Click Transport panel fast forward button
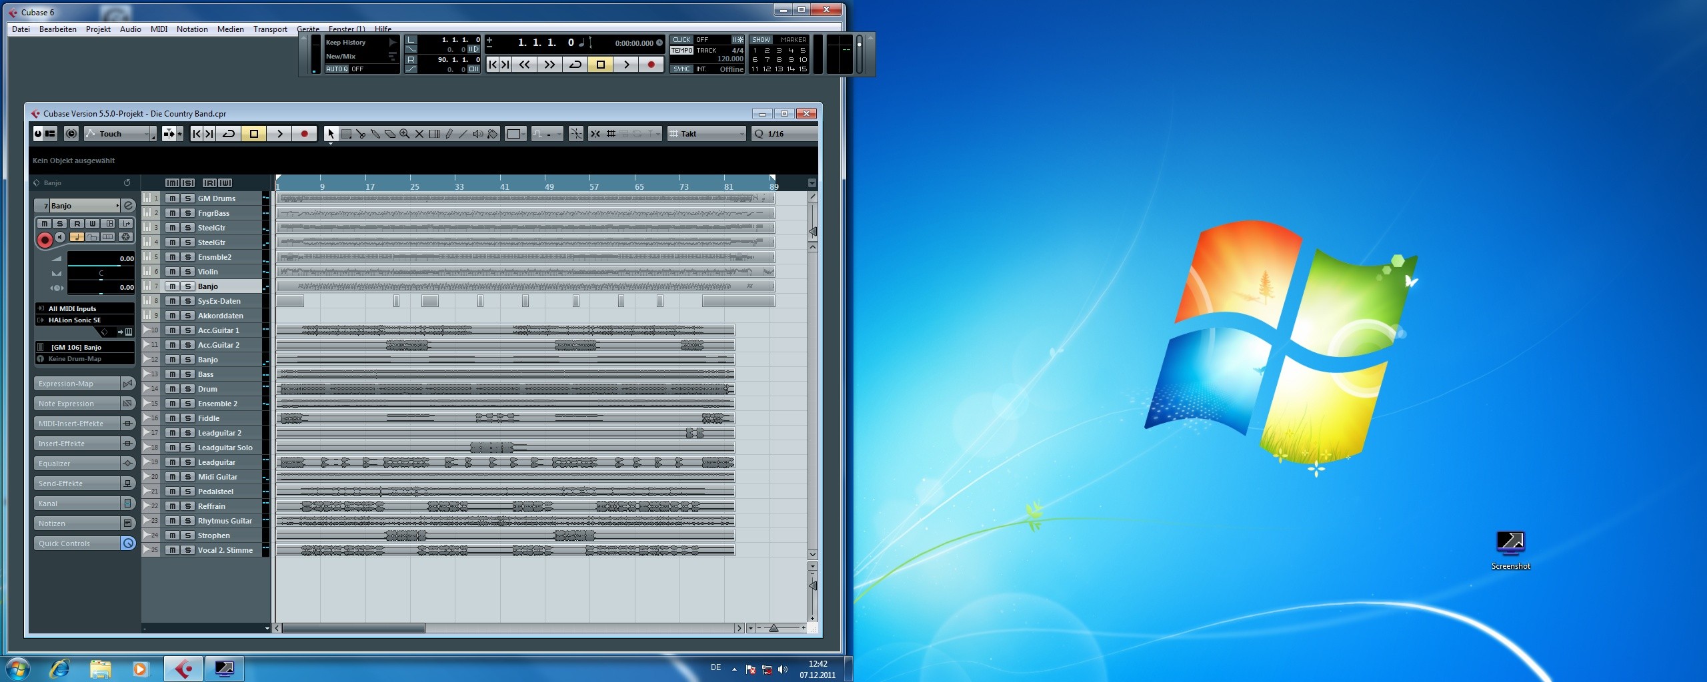The height and width of the screenshot is (682, 1707). (549, 65)
